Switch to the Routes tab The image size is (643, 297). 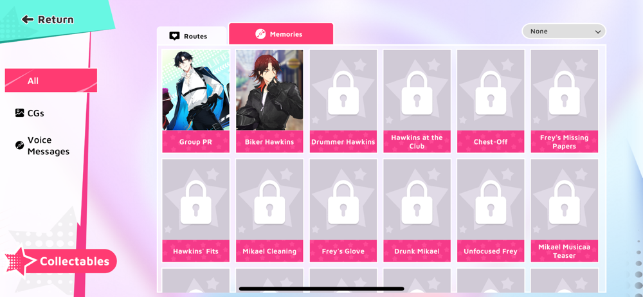click(192, 36)
